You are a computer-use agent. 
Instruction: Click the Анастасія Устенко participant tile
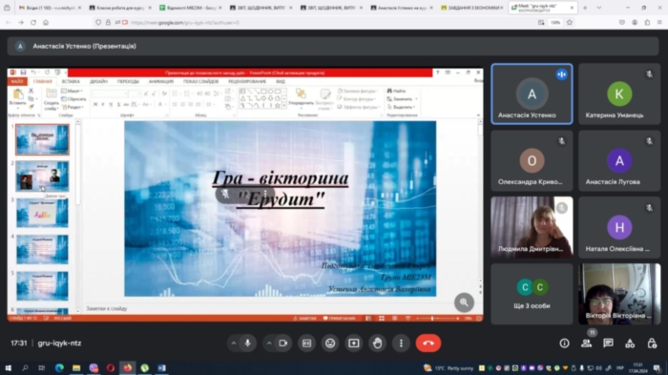[x=532, y=94]
